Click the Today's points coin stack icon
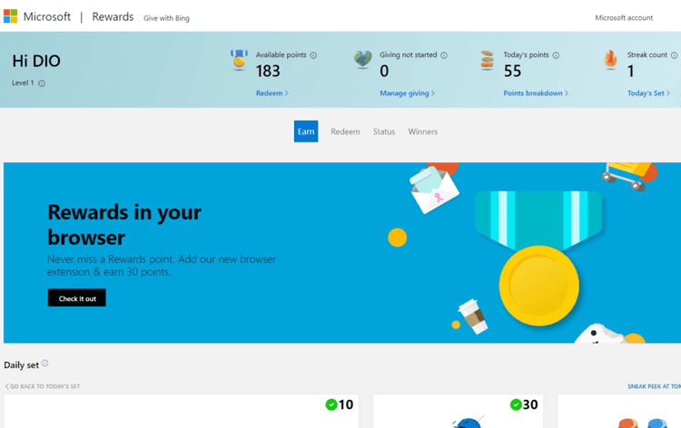This screenshot has width=681, height=428. (488, 60)
